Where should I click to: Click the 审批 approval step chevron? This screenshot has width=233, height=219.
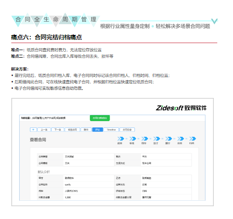pos(133,139)
